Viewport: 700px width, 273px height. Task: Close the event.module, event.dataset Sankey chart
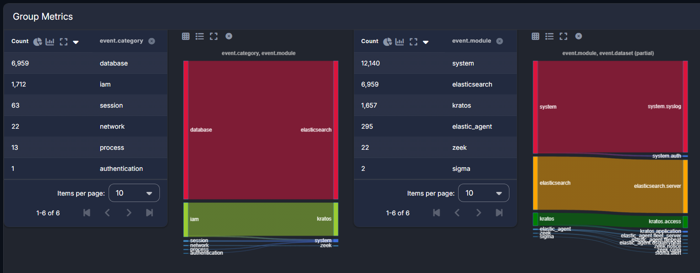click(579, 36)
